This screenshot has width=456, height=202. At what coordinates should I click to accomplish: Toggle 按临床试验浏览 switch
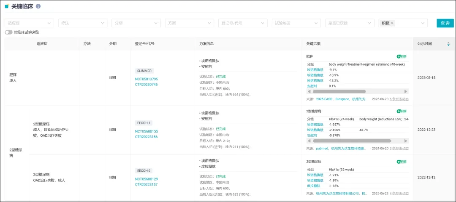point(8,32)
